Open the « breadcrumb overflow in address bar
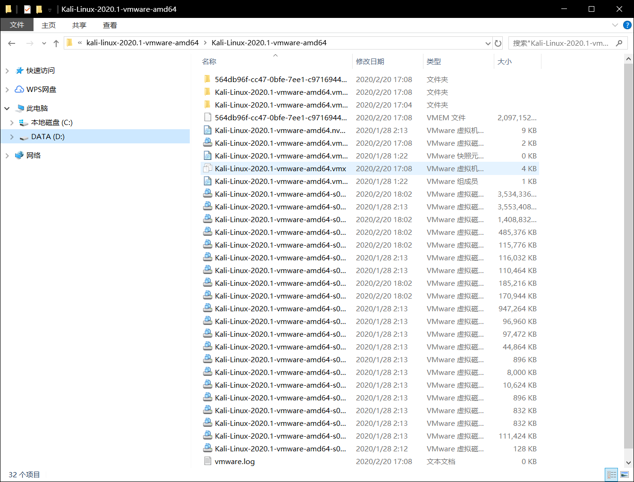 pyautogui.click(x=80, y=43)
